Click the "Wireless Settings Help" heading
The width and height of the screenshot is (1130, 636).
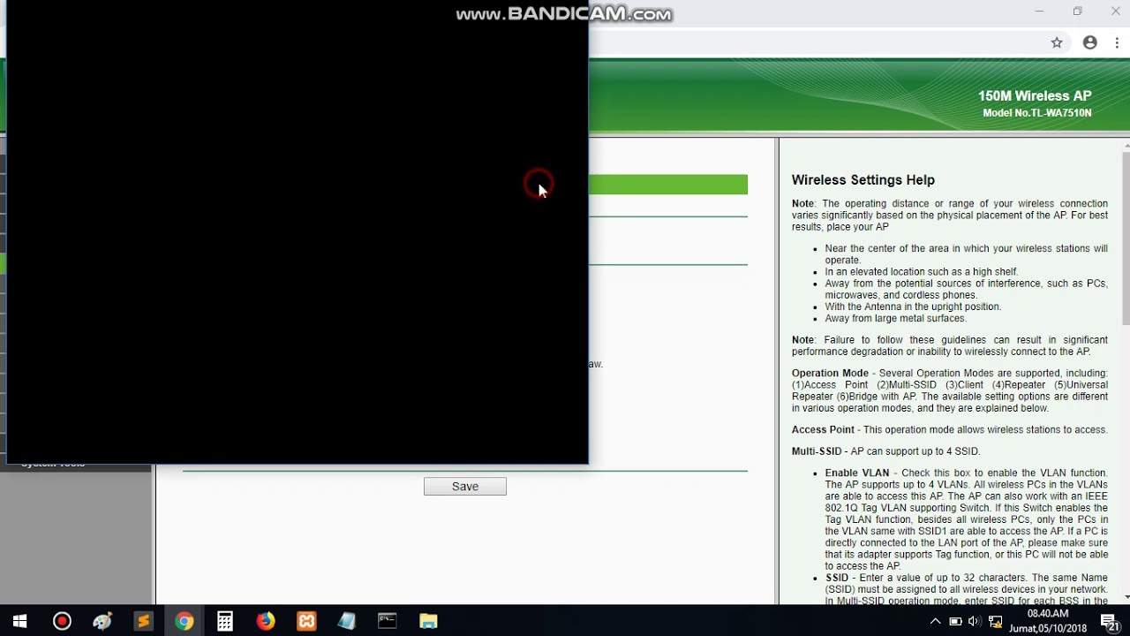click(x=863, y=180)
